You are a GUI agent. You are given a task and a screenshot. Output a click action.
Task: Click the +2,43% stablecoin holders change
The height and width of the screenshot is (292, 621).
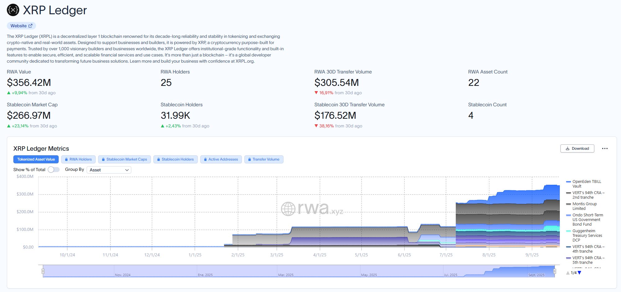pyautogui.click(x=171, y=126)
